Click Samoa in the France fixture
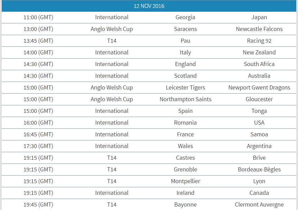The height and width of the screenshot is (210, 298). [259, 134]
